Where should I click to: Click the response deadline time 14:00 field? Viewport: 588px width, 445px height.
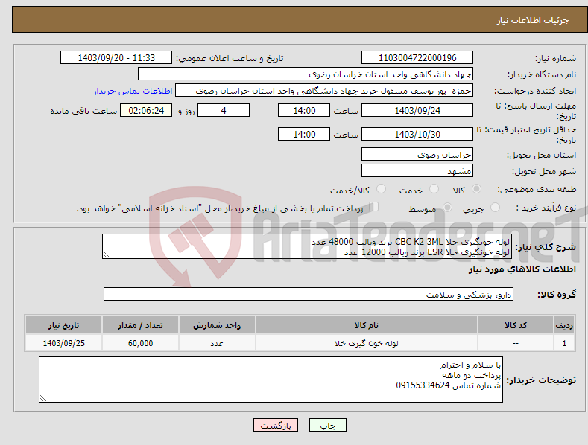point(304,110)
